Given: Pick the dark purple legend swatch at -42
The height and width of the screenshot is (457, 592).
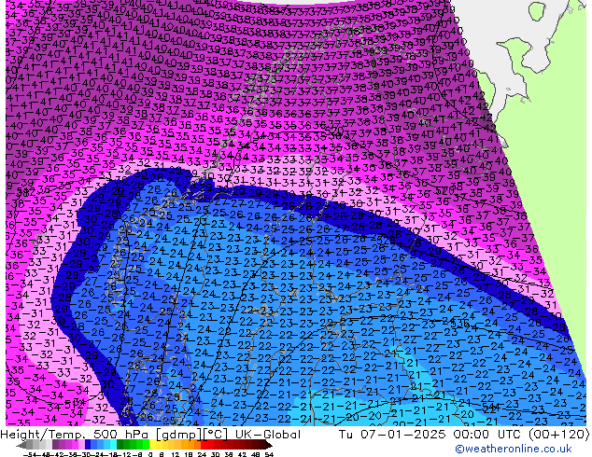Looking at the screenshot, I should 55,445.
